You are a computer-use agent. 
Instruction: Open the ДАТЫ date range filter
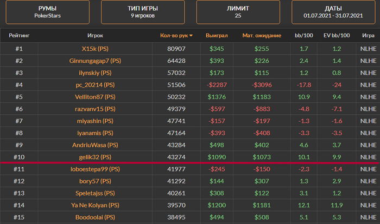(x=333, y=12)
